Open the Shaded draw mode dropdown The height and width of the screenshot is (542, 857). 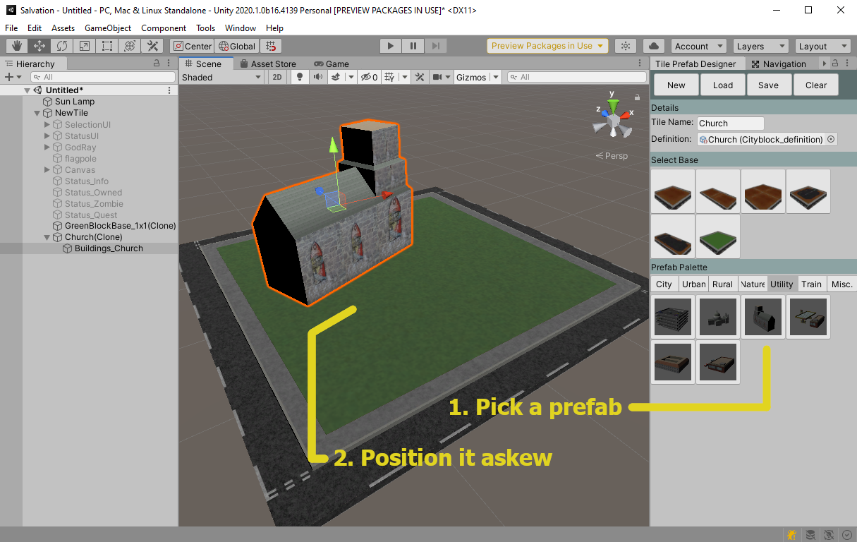coord(222,77)
